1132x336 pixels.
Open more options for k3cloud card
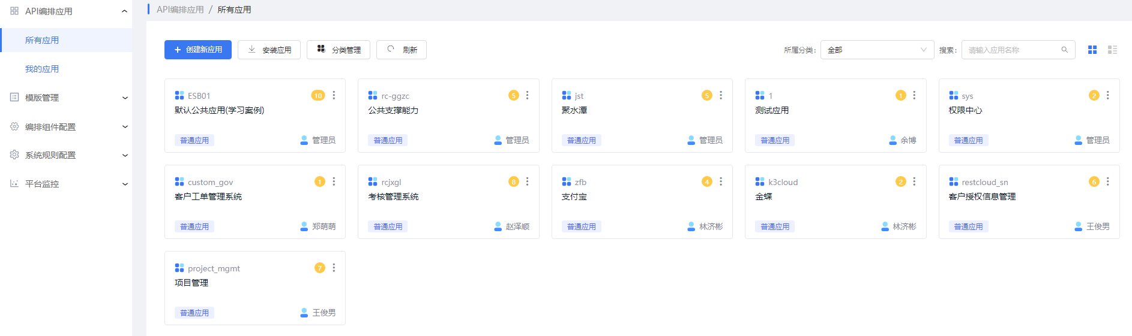click(914, 181)
